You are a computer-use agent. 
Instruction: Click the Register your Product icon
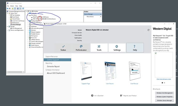(x=121, y=96)
